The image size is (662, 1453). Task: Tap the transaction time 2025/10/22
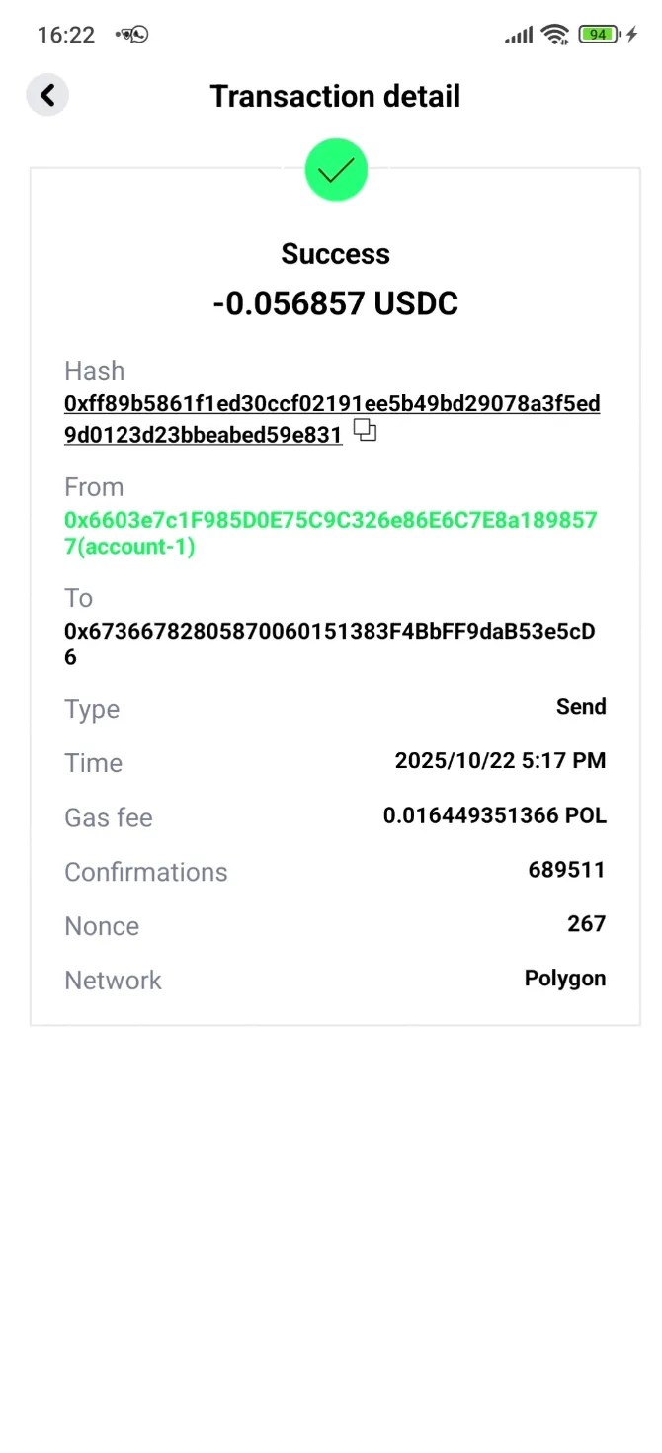[x=500, y=760]
